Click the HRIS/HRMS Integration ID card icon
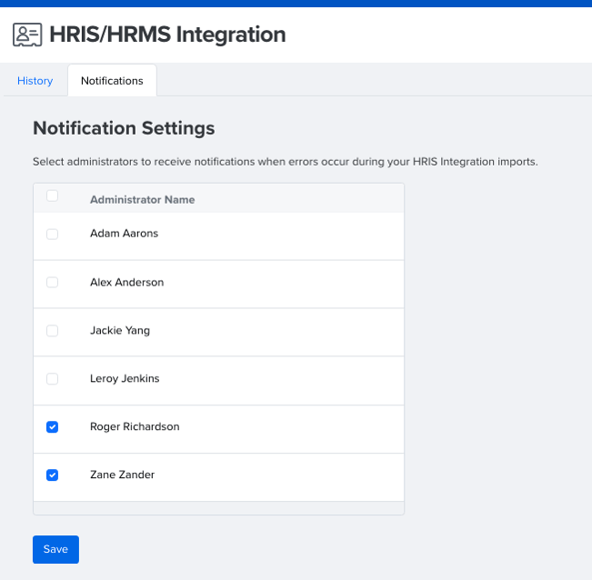Viewport: 592px width, 580px height. point(27,35)
